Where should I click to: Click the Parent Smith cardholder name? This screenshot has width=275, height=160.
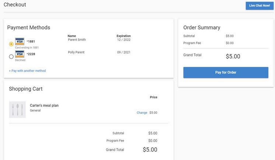tap(77, 40)
